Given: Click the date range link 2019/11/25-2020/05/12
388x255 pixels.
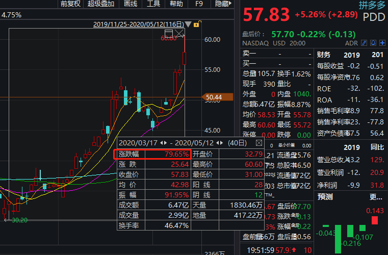Looking at the screenshot, I should (139, 24).
